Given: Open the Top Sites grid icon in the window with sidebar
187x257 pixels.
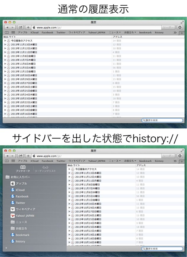Looking at the screenshot, I should click(x=13, y=161).
